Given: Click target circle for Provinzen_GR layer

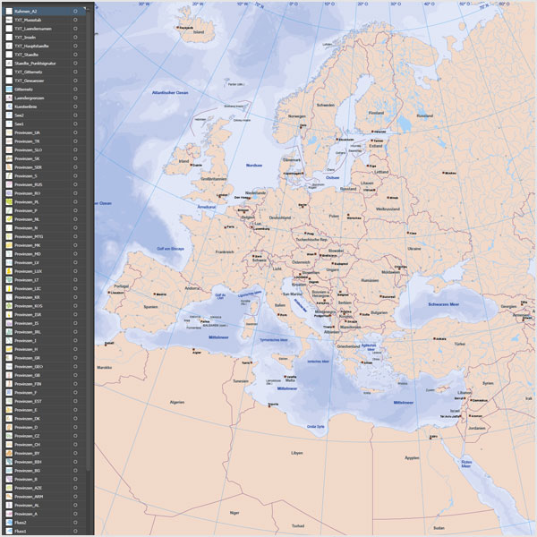Looking at the screenshot, I should [x=75, y=358].
